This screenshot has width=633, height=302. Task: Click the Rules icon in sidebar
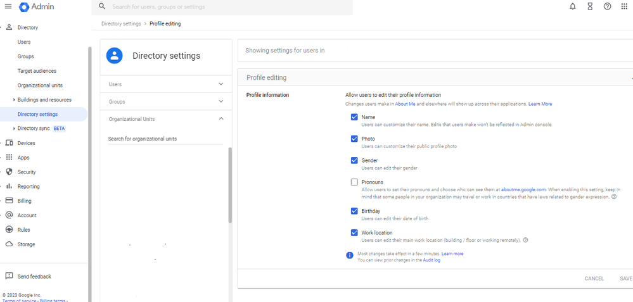tap(10, 229)
